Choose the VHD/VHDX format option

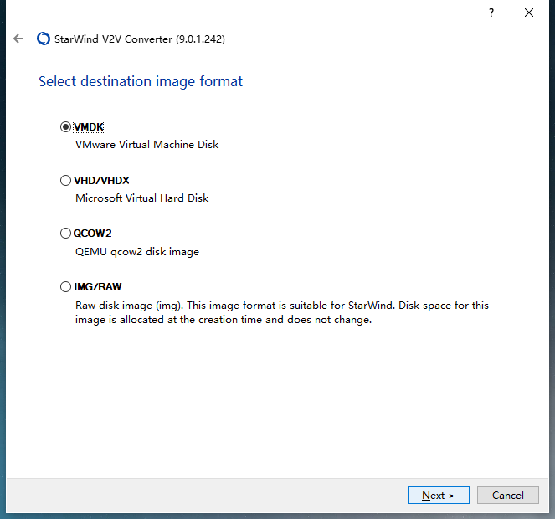pos(65,181)
